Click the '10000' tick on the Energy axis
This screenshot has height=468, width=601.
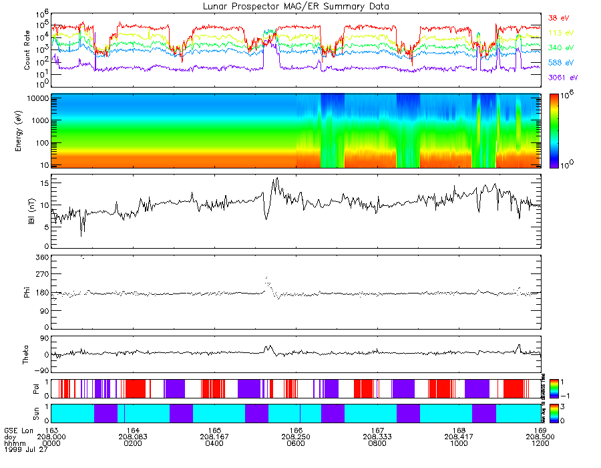point(38,98)
